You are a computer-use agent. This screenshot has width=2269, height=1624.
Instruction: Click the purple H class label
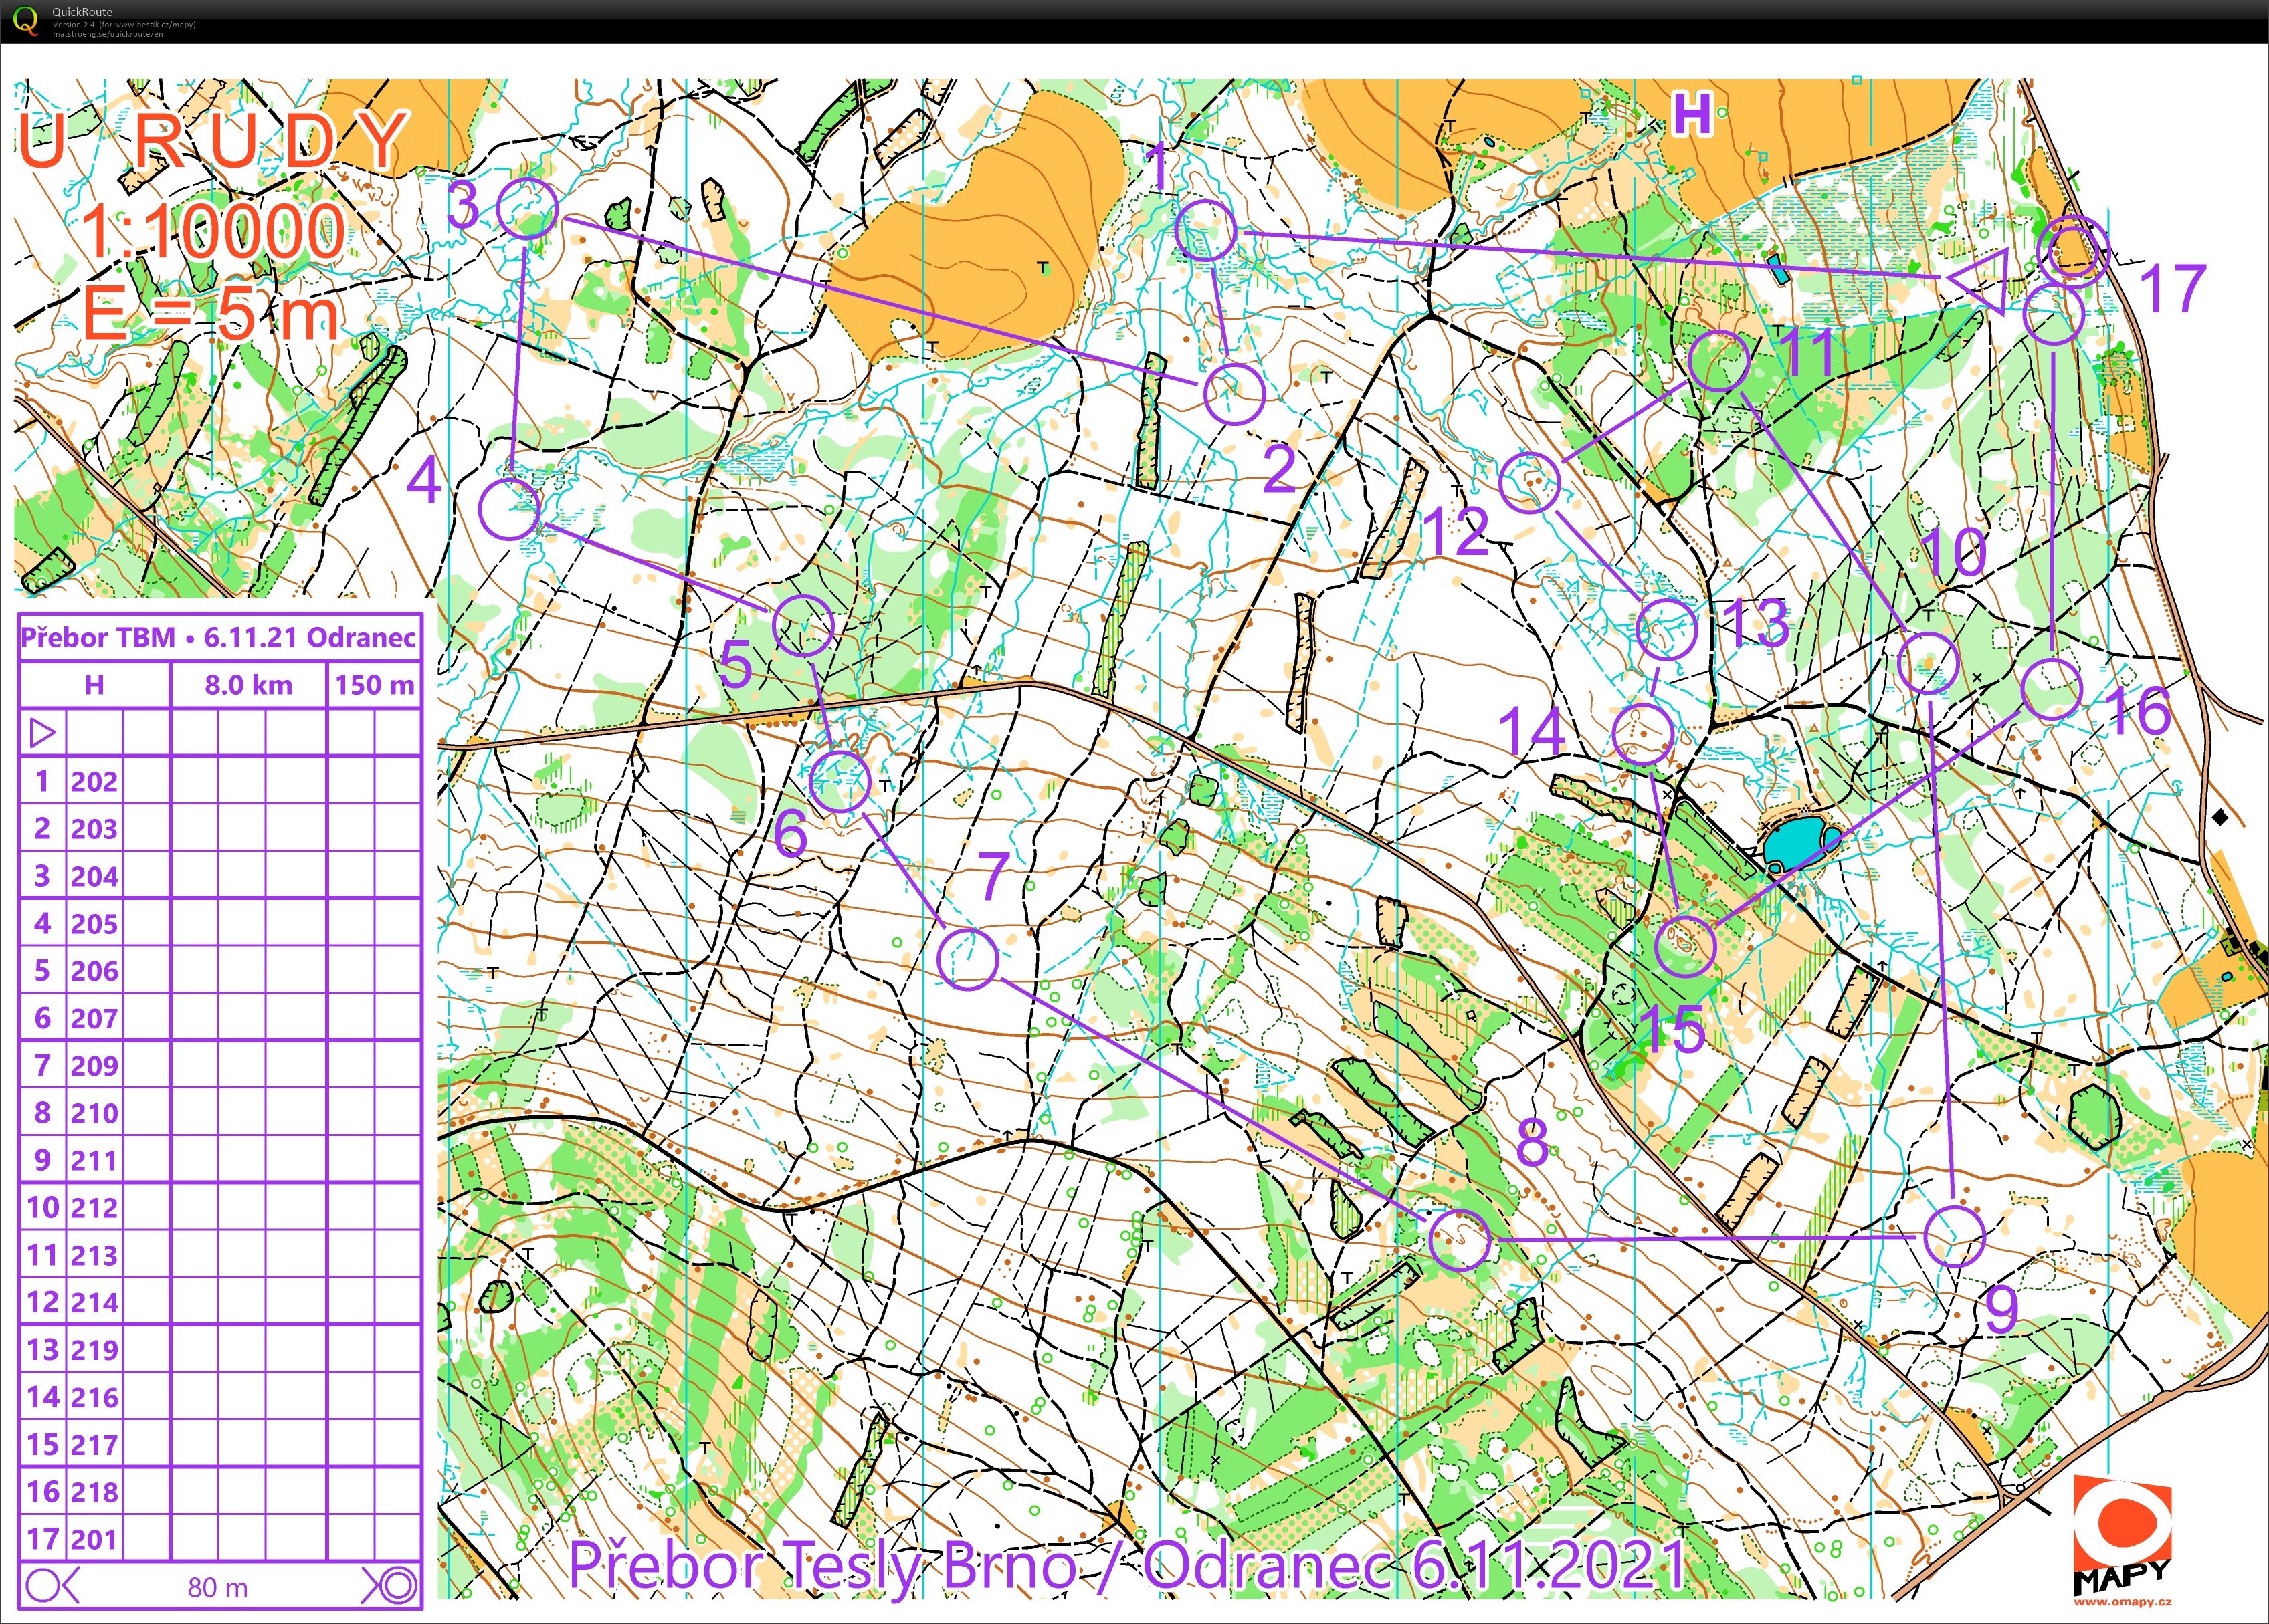[x=1692, y=115]
